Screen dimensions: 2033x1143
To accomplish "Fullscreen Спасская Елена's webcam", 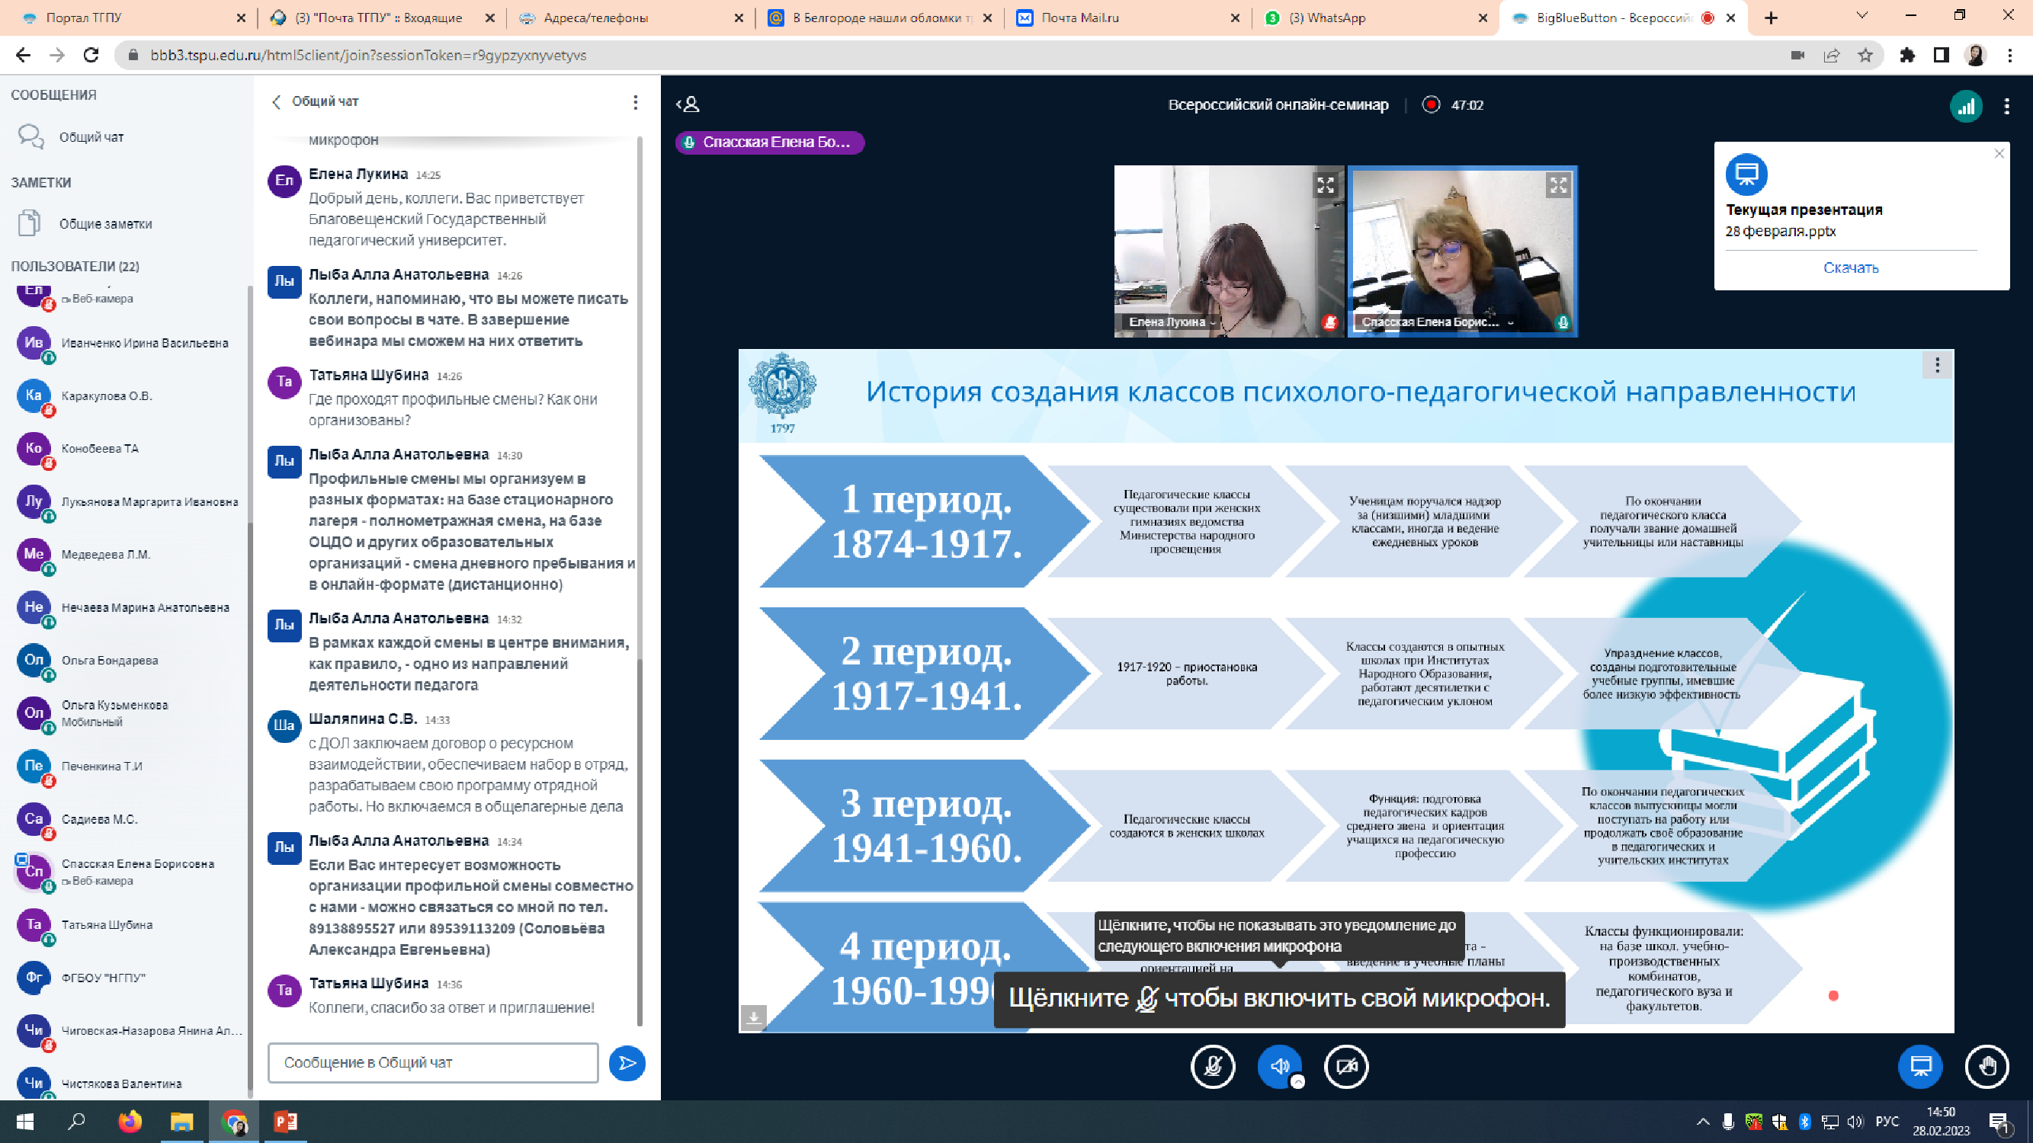I will (x=1558, y=185).
